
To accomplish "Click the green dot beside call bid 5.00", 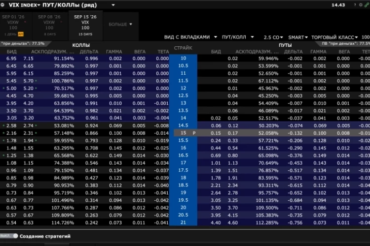I will click(3, 88).
